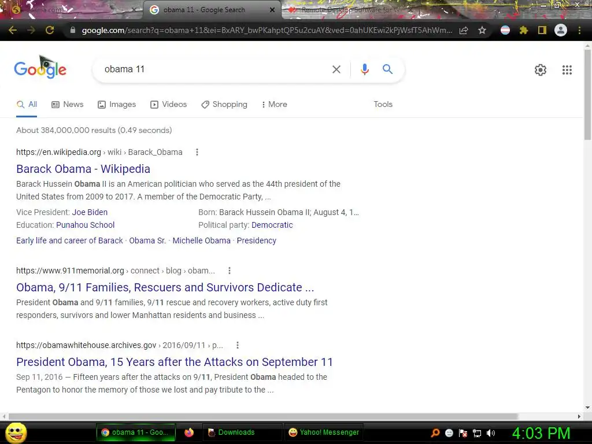Click the scroll down arrow

tap(587, 408)
